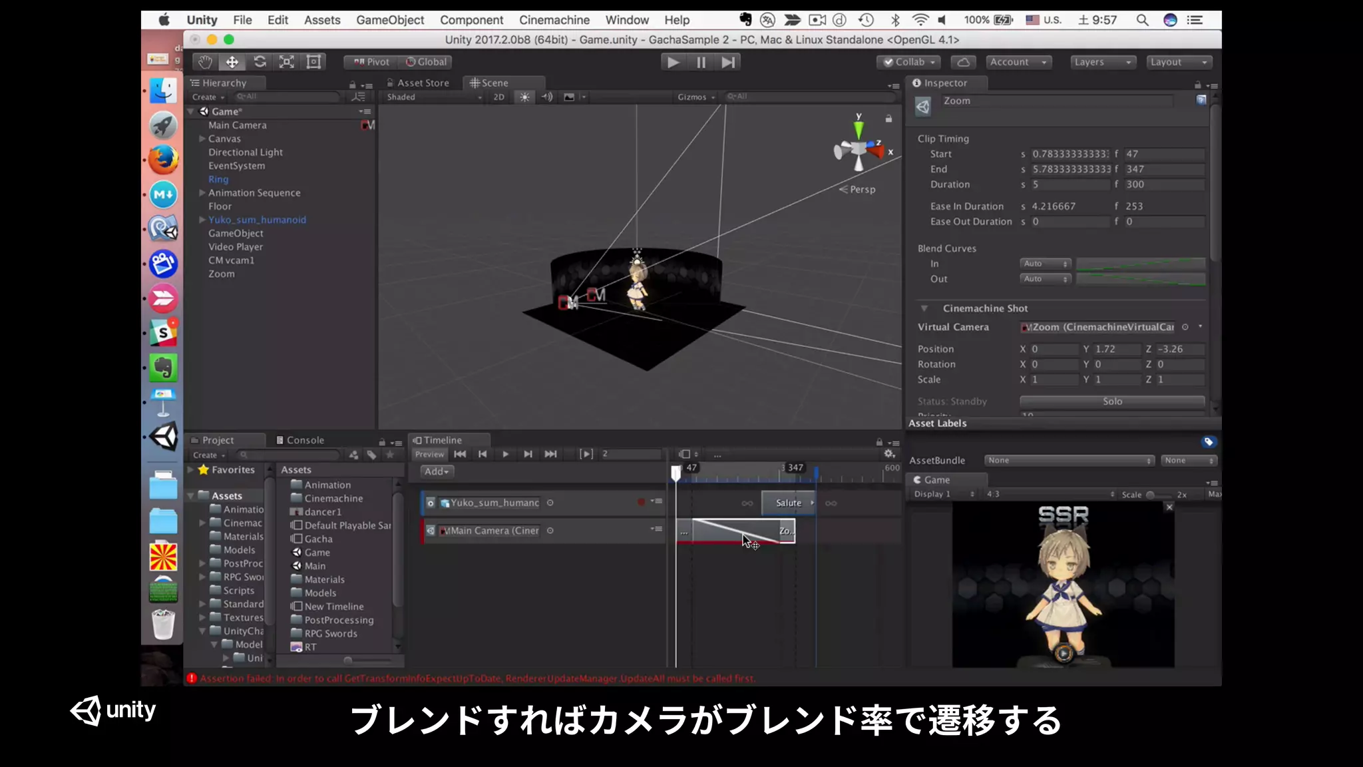Viewport: 1363px width, 767px height.
Task: Expand Yuko_sum_humanoid in Hierarchy
Action: [x=202, y=220]
